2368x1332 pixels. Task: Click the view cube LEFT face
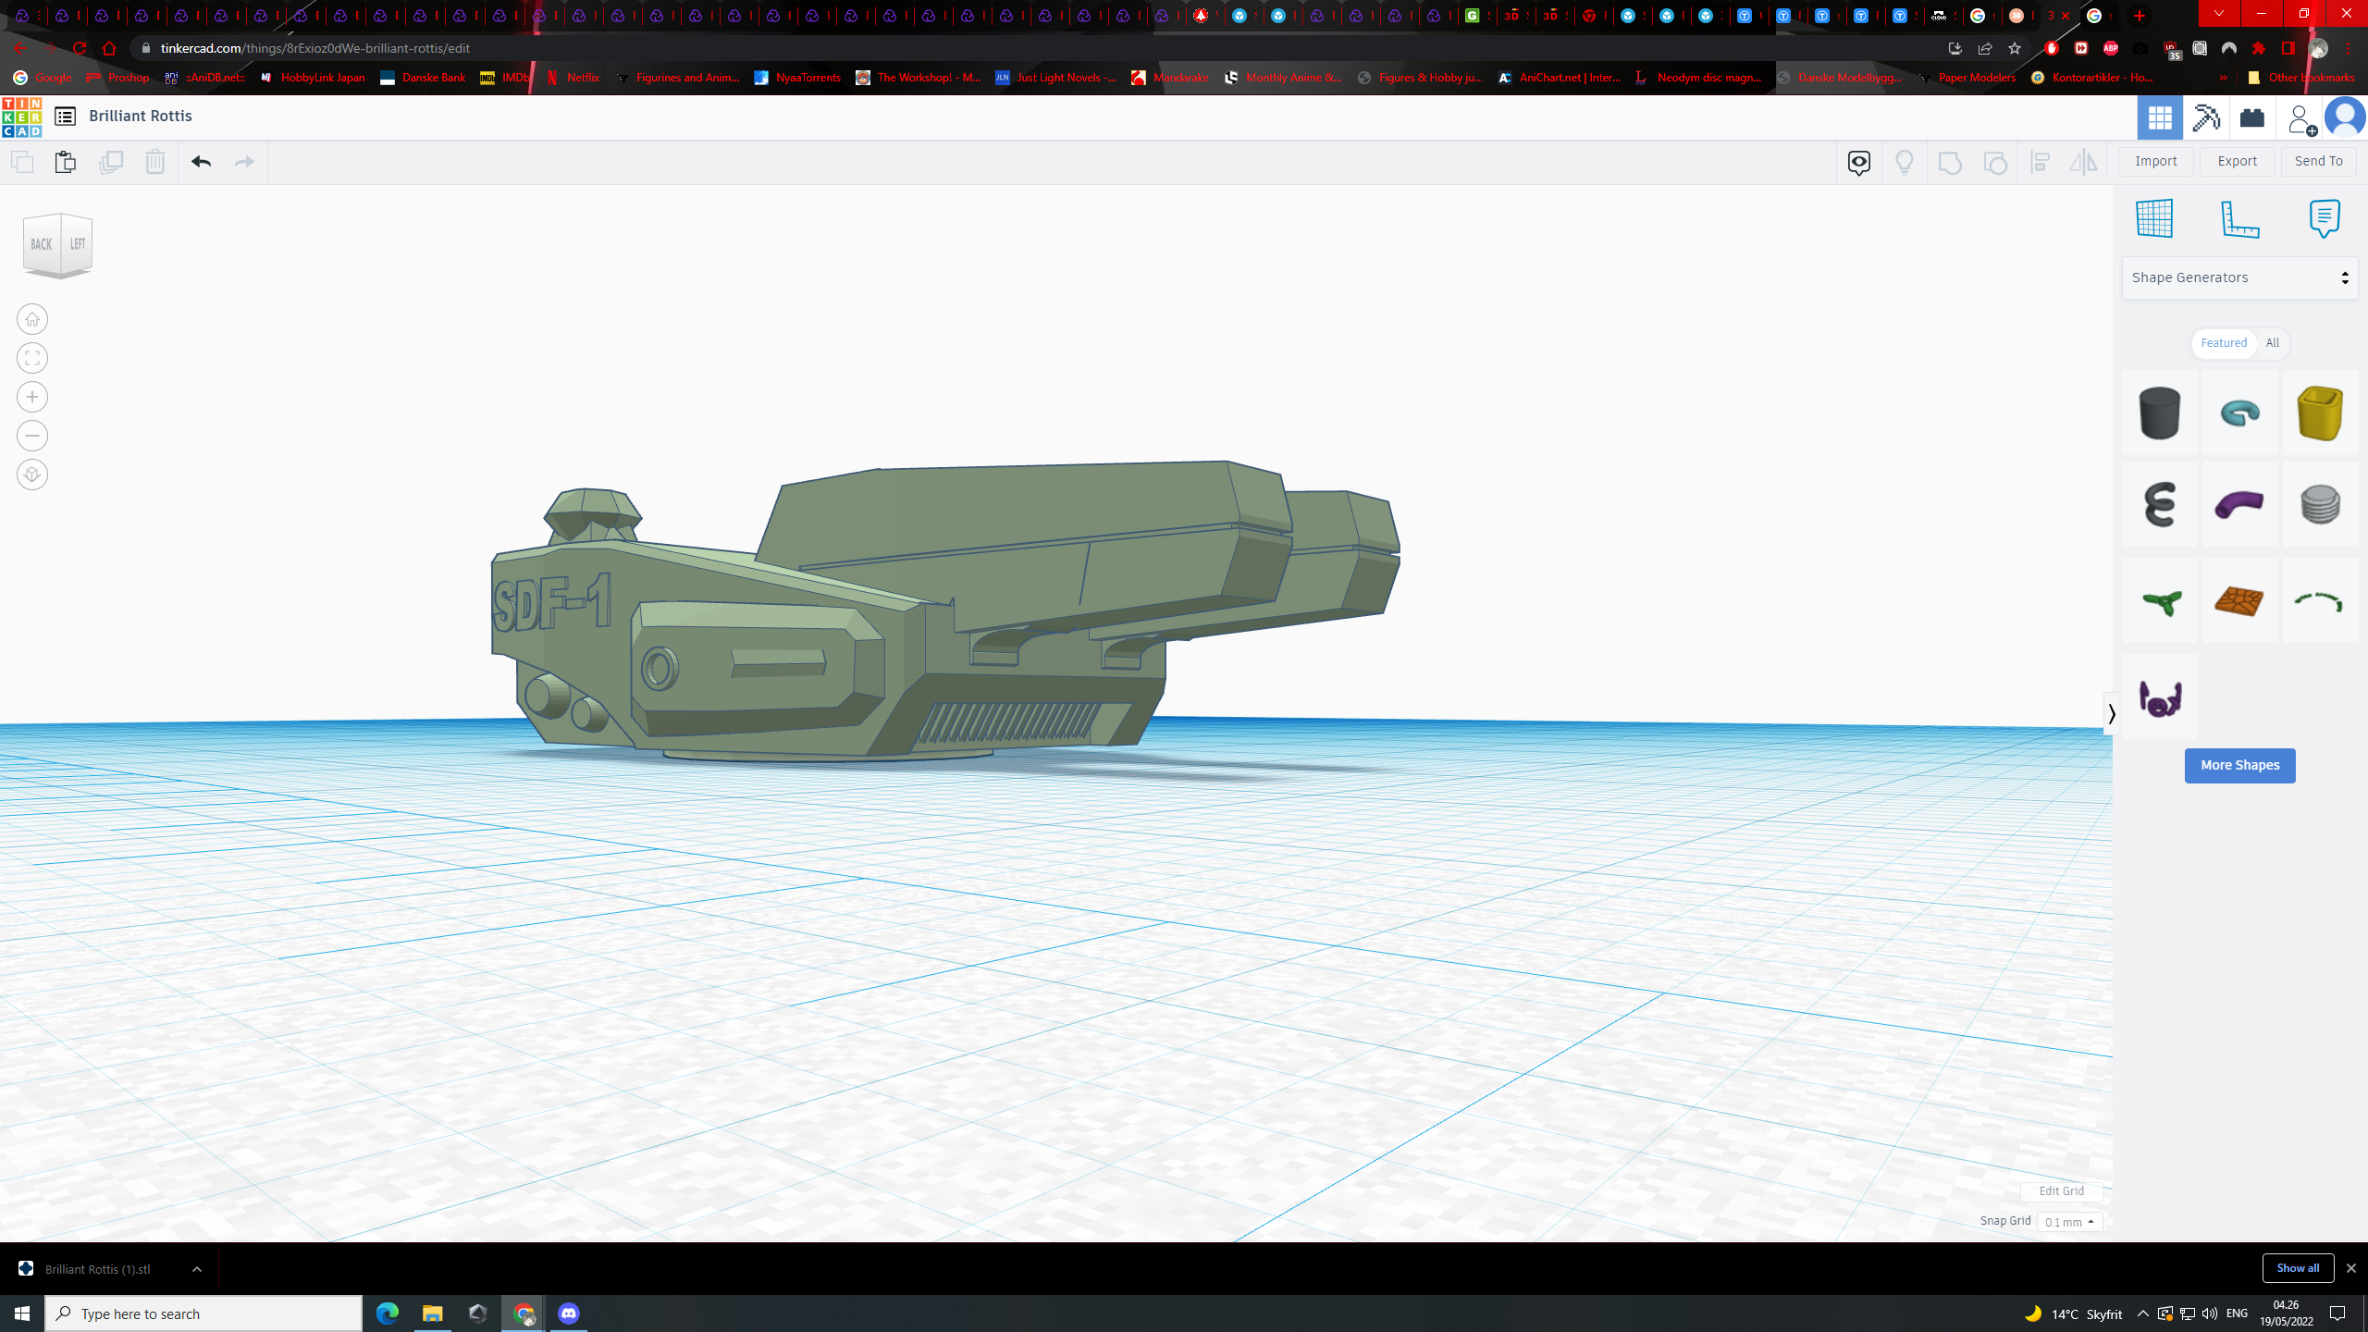pyautogui.click(x=78, y=243)
